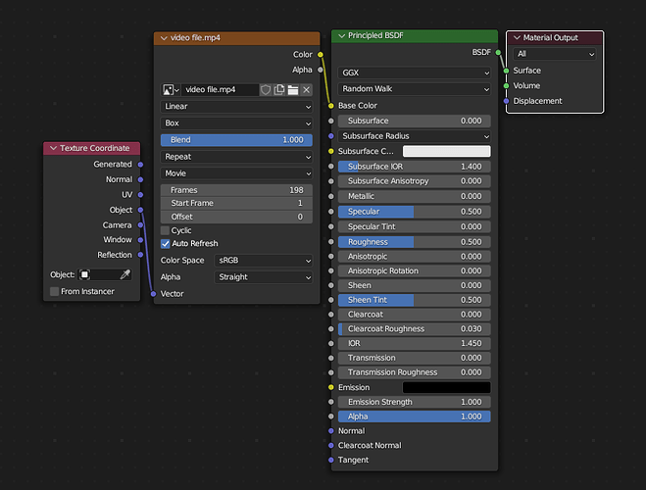Open the Linear interpolation dropdown
The height and width of the screenshot is (490, 646).
[236, 107]
